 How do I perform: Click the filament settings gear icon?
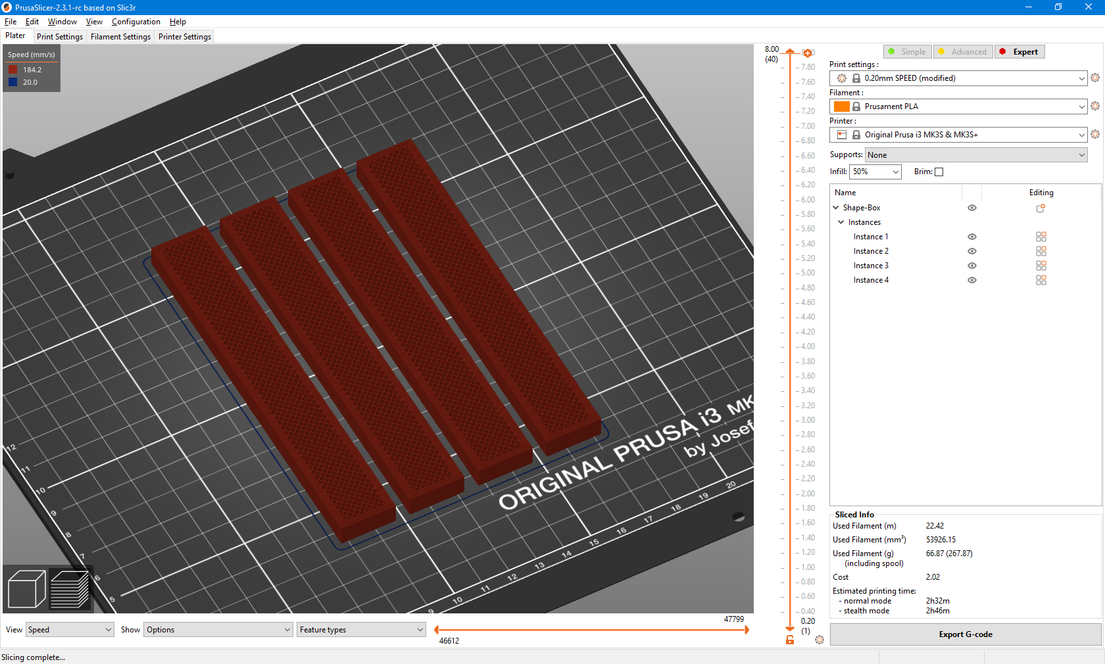[1095, 106]
